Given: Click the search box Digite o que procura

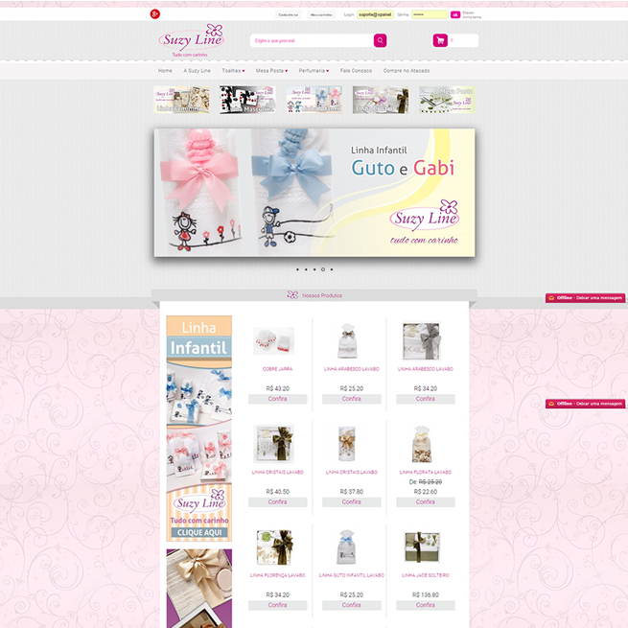Looking at the screenshot, I should click(x=312, y=40).
